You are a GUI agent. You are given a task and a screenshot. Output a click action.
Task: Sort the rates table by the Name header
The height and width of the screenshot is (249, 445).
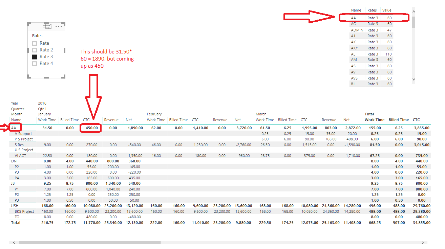[356, 10]
